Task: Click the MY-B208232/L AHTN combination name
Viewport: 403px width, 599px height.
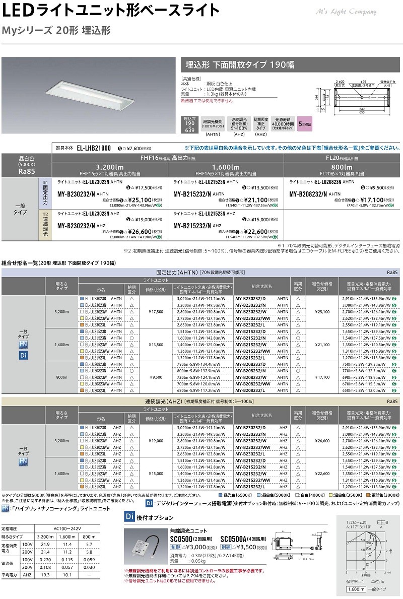Action: point(261,391)
